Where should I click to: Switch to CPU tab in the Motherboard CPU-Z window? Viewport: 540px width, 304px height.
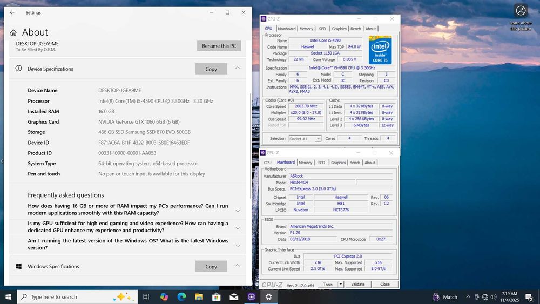coord(268,163)
